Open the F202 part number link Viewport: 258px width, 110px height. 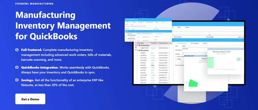pos(152,63)
